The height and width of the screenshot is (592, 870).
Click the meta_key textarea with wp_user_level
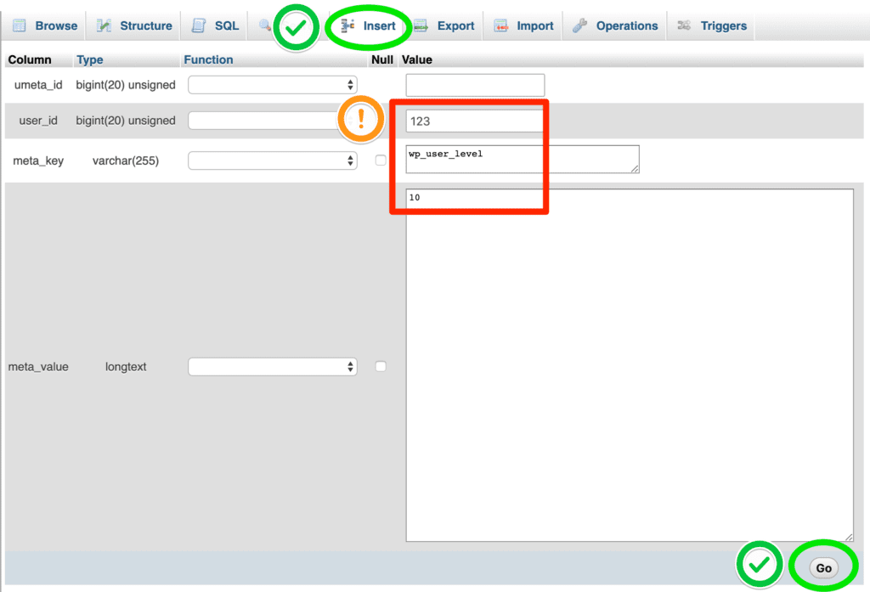click(522, 159)
